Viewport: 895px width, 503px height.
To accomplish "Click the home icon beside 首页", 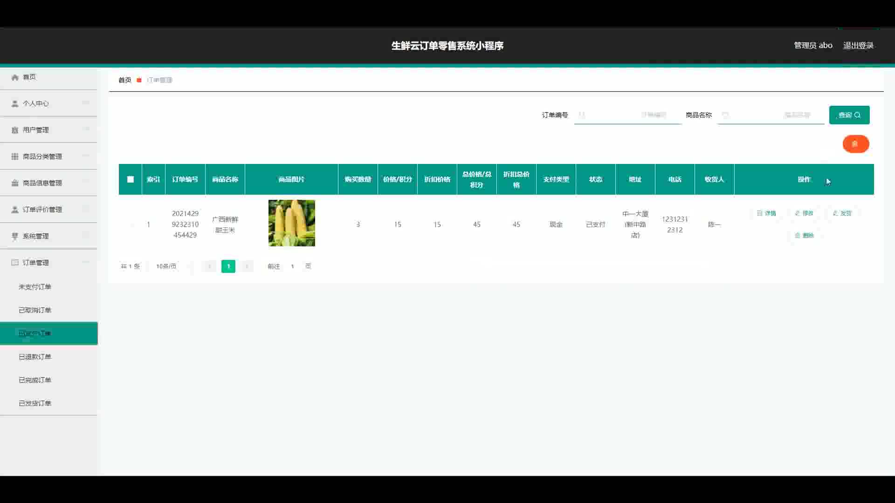I will [15, 77].
